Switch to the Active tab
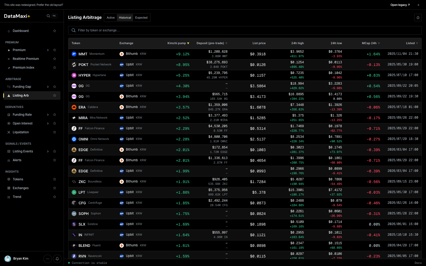Image resolution: width=426 pixels, height=266 pixels. click(111, 18)
